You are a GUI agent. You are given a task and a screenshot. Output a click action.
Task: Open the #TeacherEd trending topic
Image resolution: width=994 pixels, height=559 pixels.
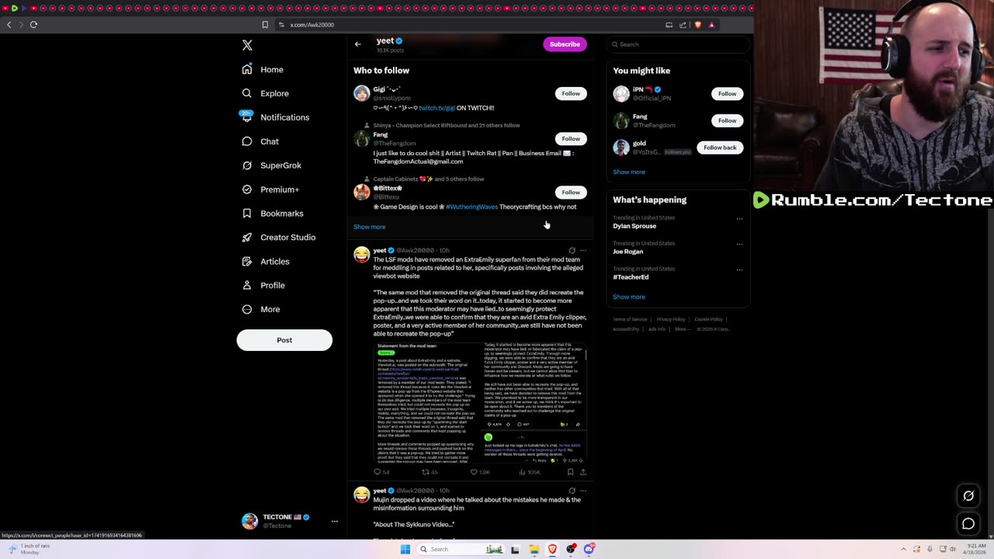click(631, 277)
